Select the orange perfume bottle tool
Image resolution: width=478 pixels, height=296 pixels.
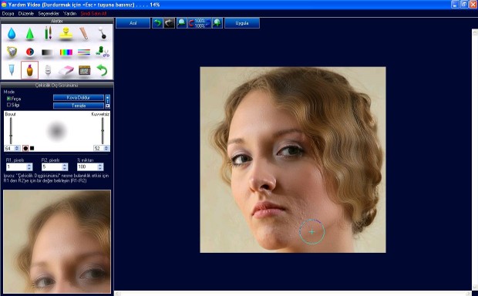[x=29, y=70]
